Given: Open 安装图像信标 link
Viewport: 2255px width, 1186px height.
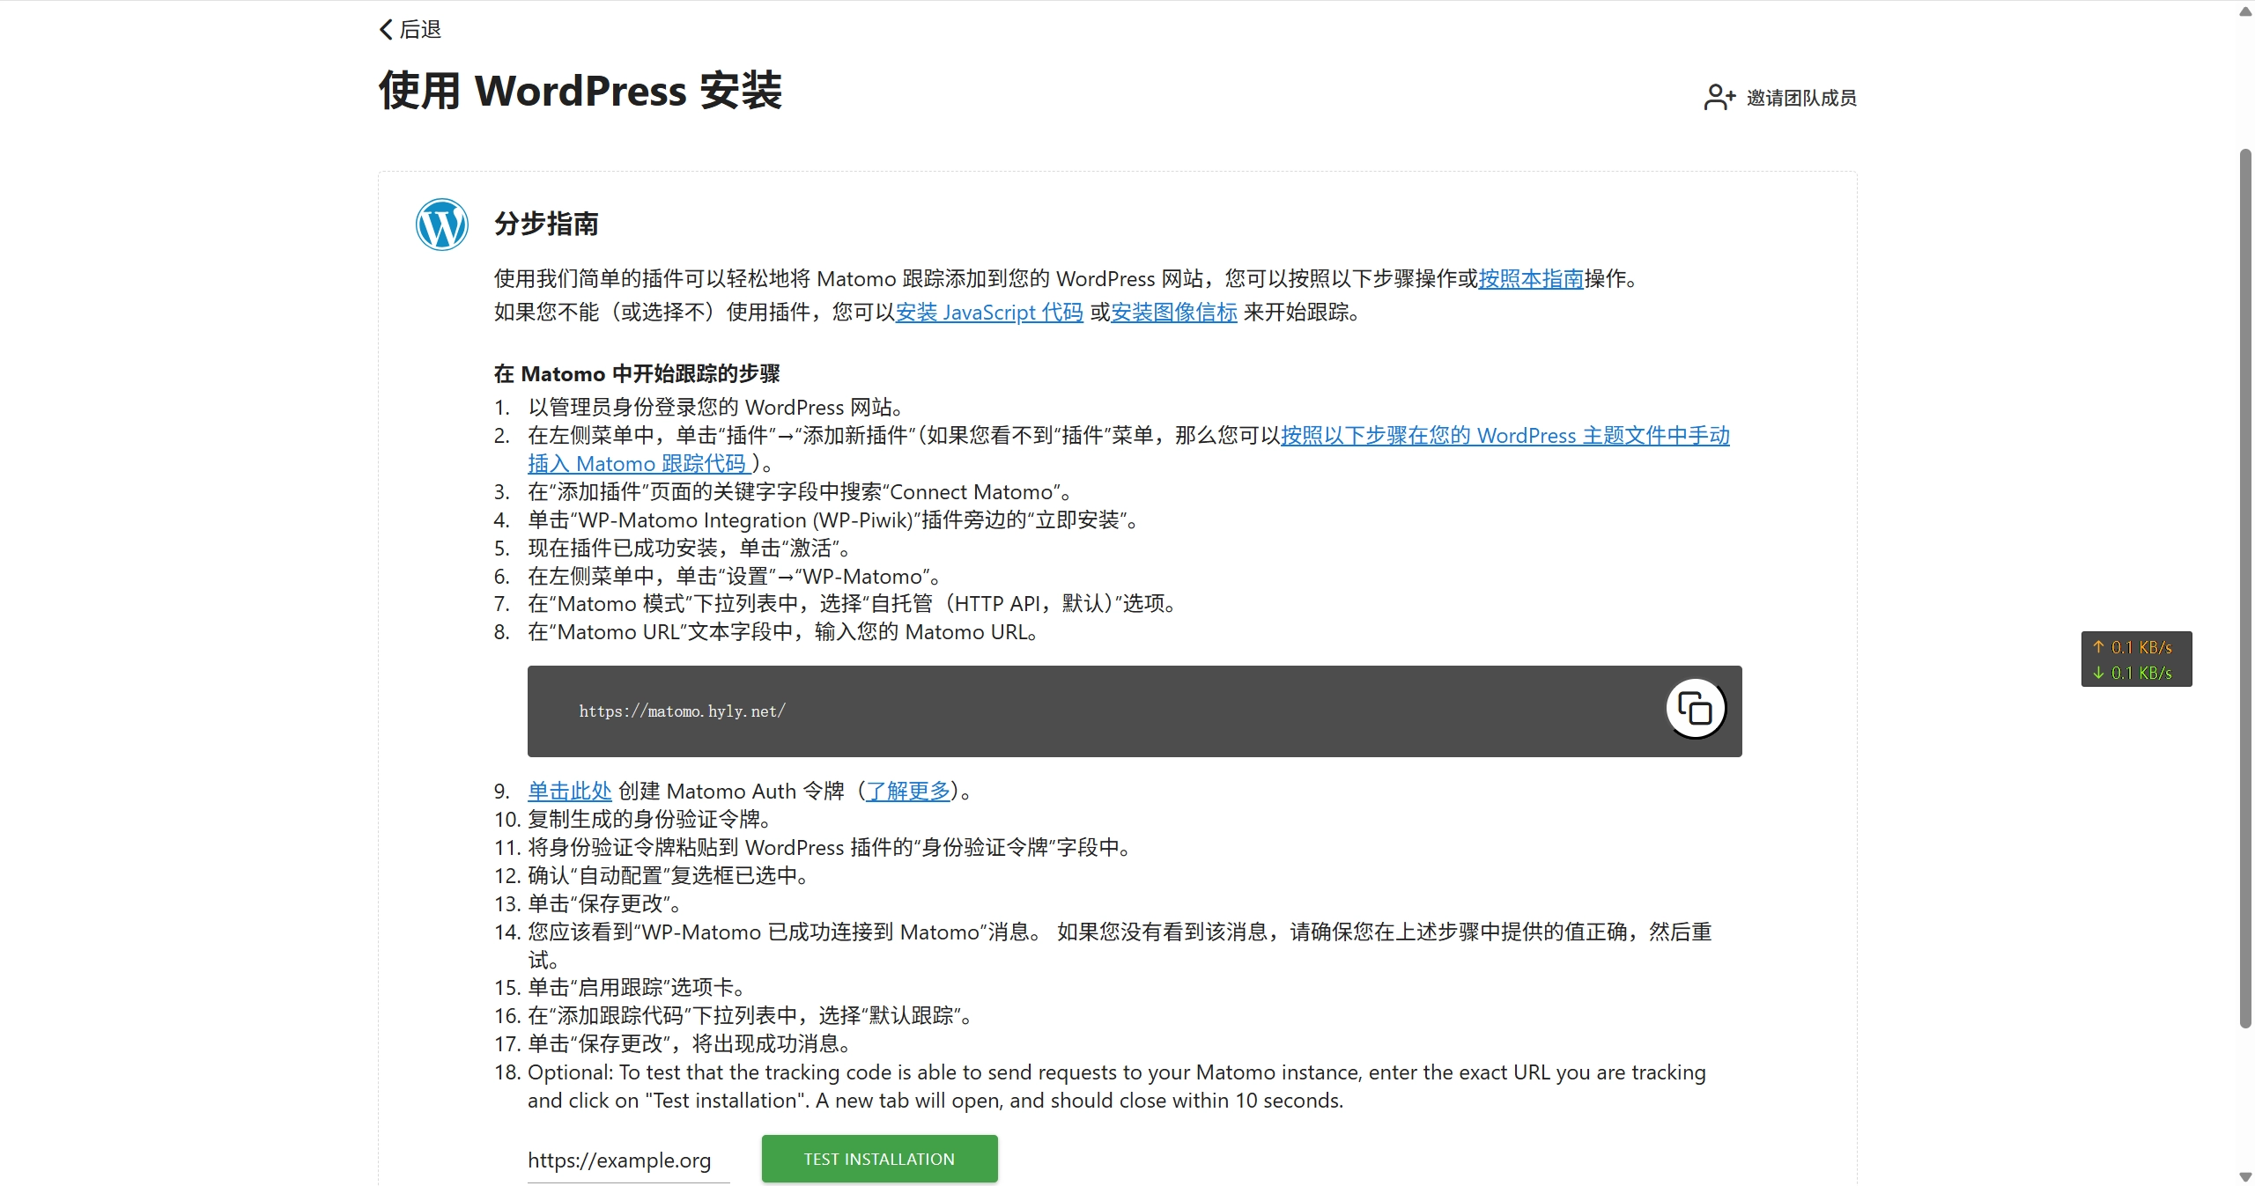Looking at the screenshot, I should coord(1174,313).
